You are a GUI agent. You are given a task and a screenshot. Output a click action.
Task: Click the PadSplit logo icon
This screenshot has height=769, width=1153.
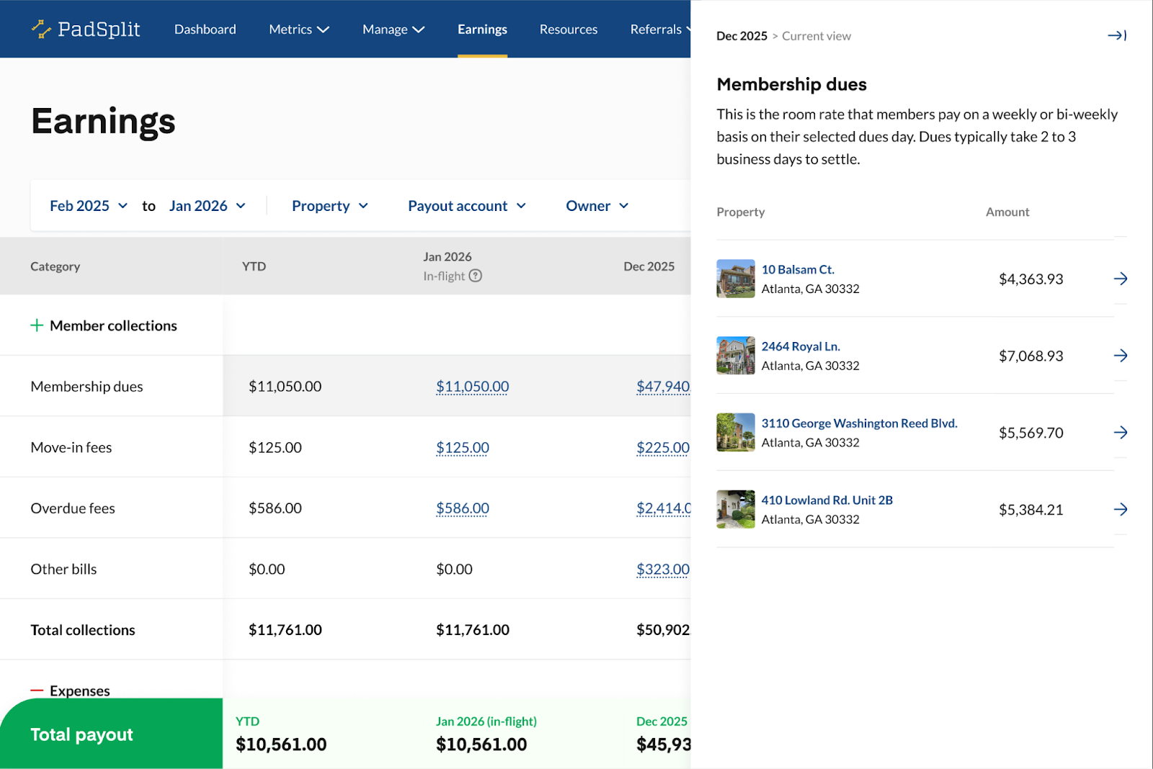pos(41,29)
